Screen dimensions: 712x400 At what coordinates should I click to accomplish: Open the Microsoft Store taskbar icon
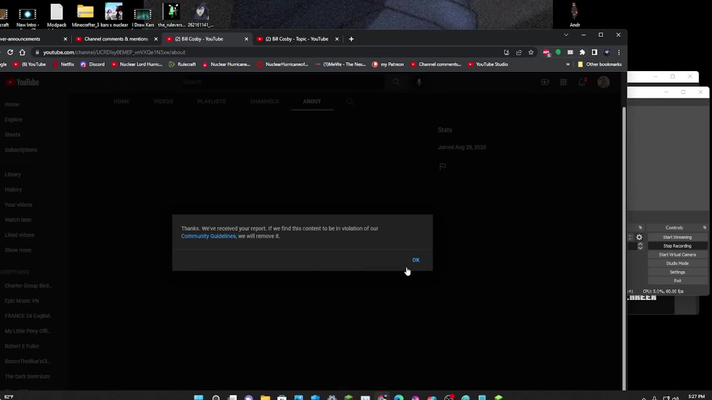coord(282,397)
